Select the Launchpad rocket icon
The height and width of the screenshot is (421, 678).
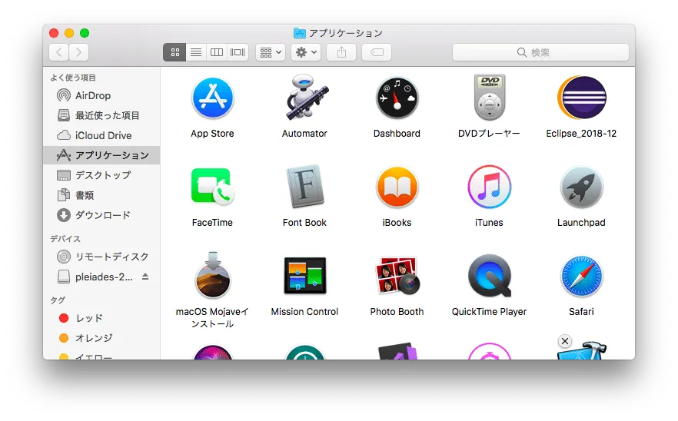click(581, 187)
